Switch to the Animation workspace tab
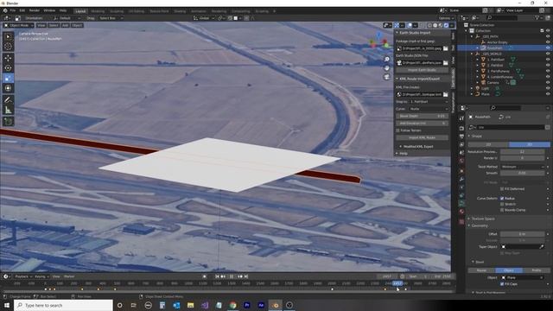 pyautogui.click(x=198, y=11)
